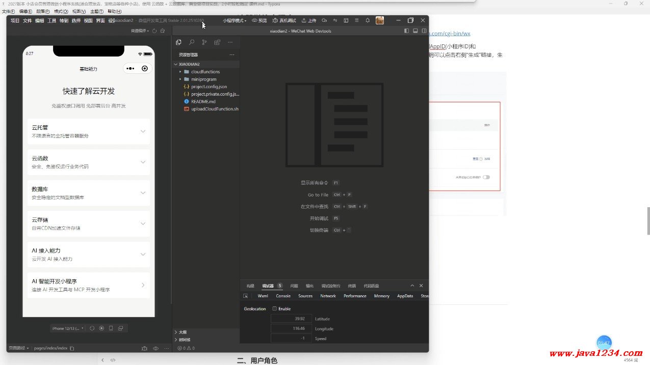Open the 工具 menu in DevTools

(x=52, y=21)
